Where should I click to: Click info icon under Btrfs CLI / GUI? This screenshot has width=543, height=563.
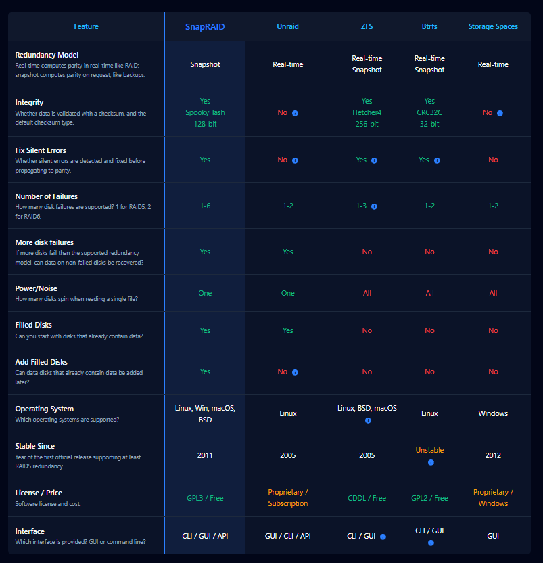431,543
